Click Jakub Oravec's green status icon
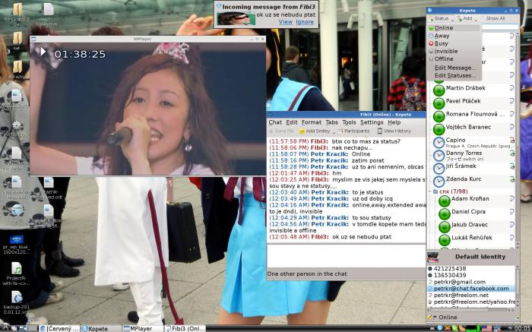The height and width of the screenshot is (332, 532). [x=444, y=227]
